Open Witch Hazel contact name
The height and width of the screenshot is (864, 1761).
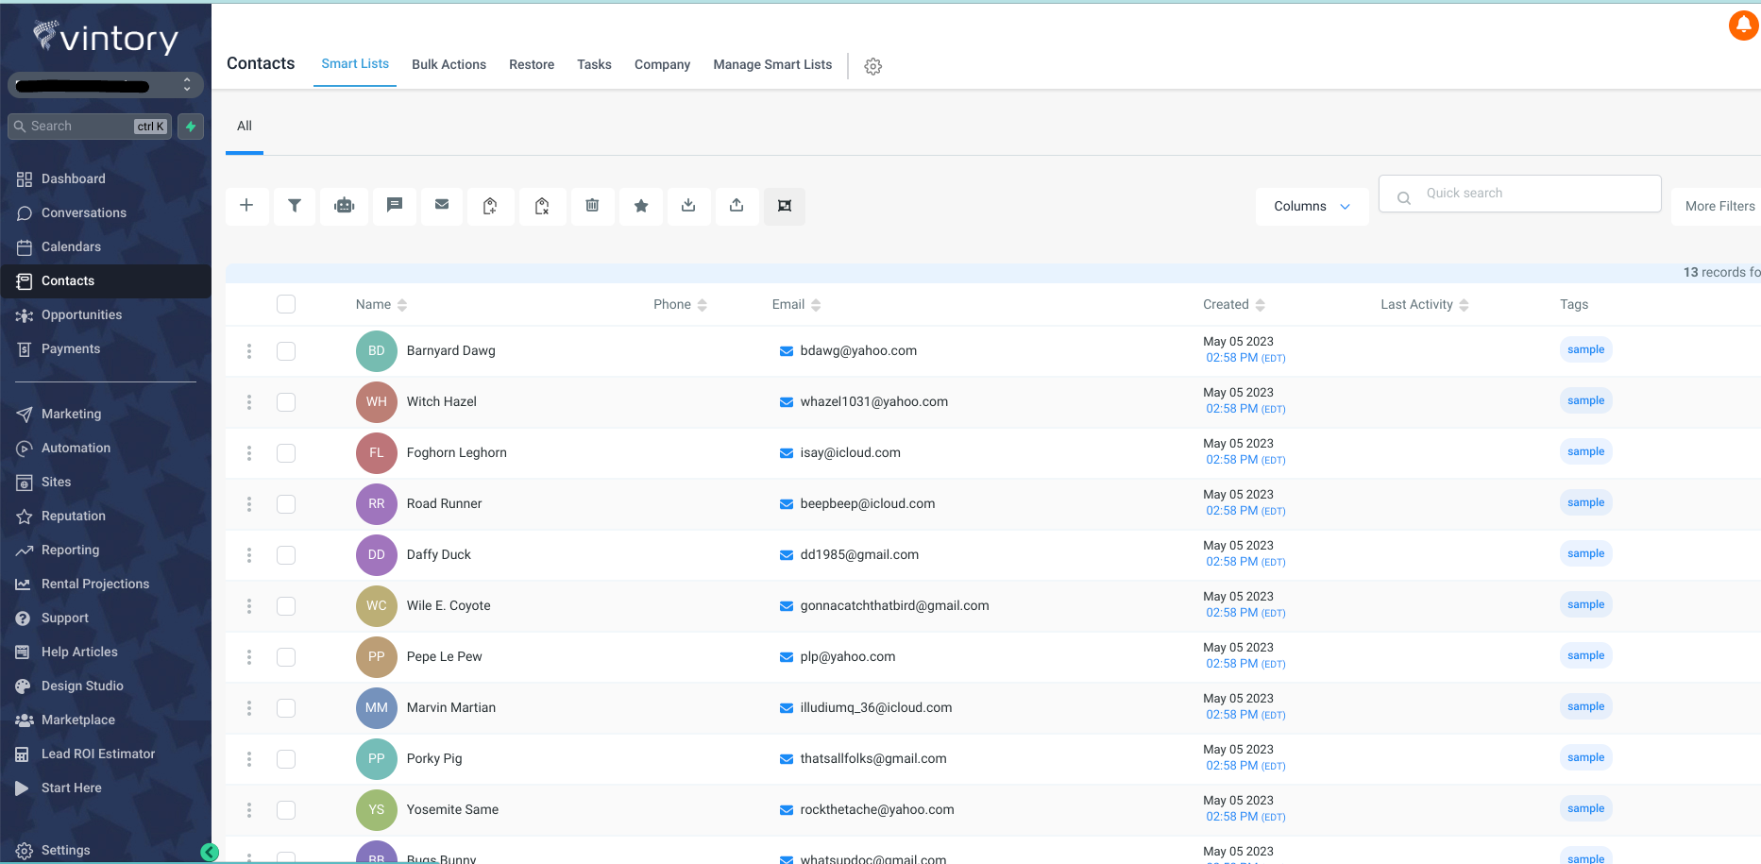pyautogui.click(x=441, y=402)
